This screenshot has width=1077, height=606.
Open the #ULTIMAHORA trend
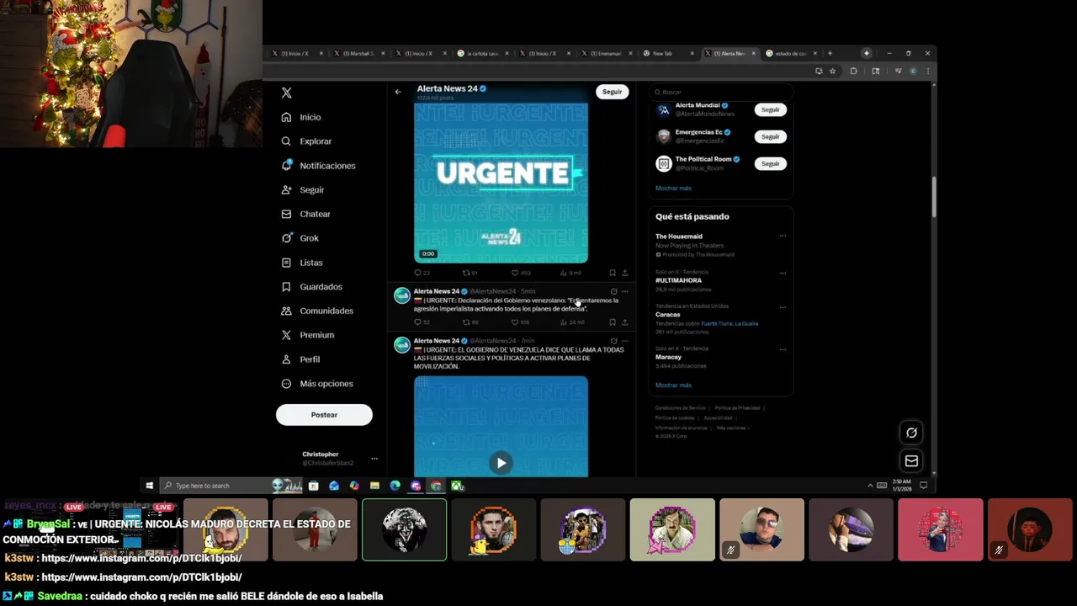tap(678, 280)
